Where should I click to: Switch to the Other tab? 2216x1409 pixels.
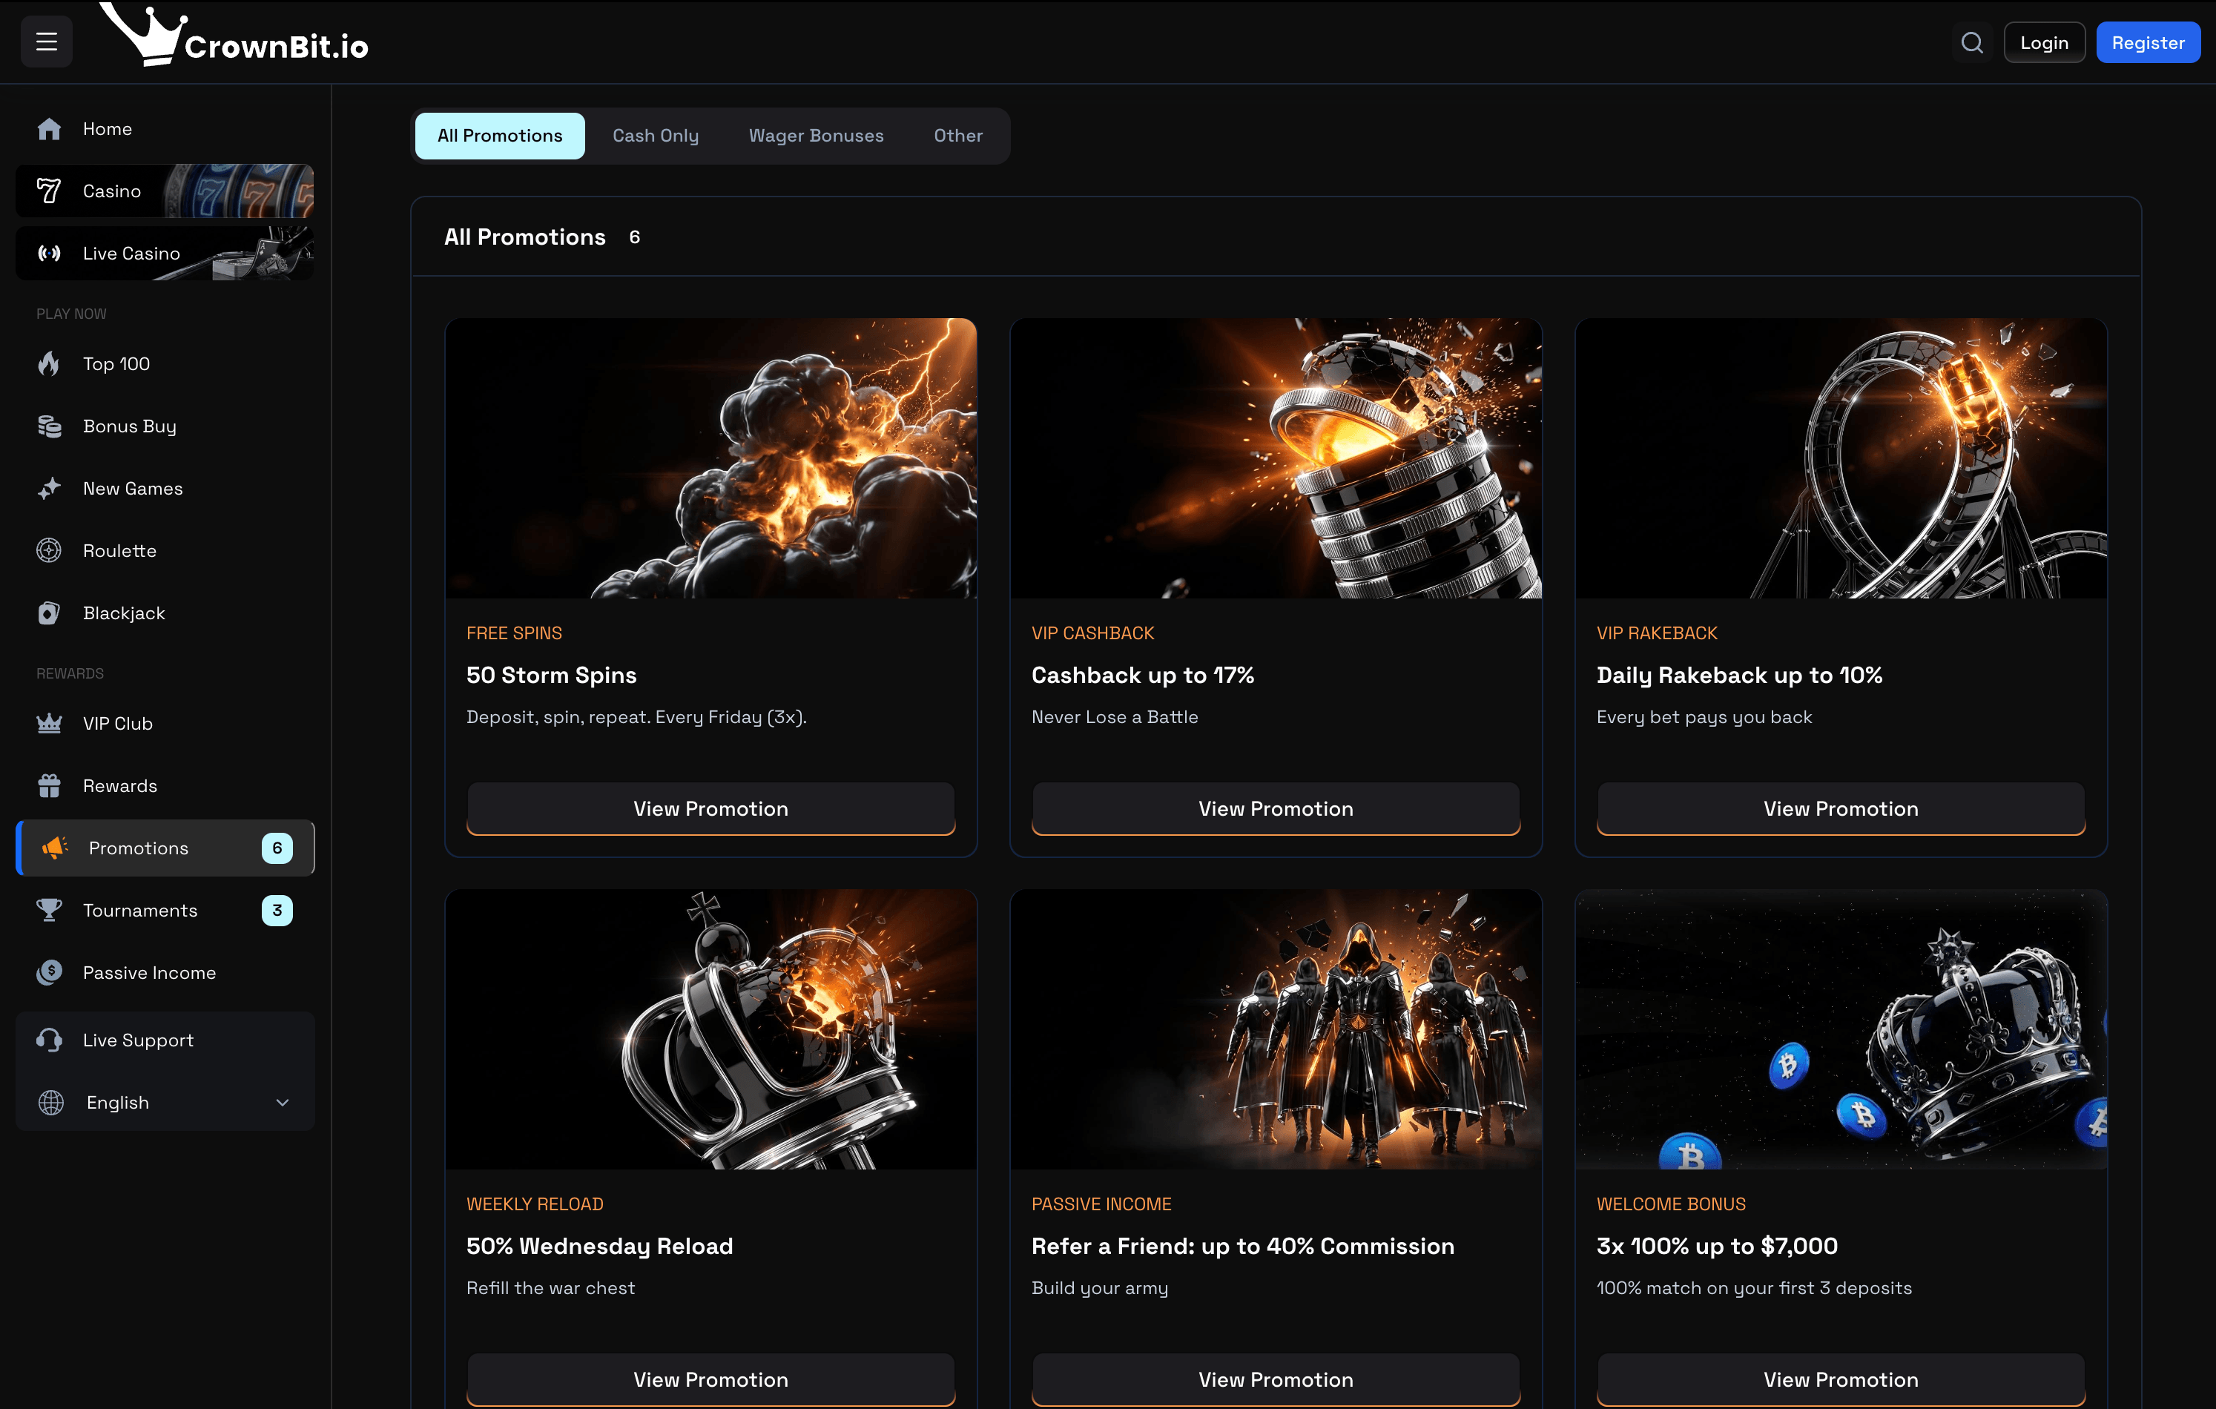958,135
